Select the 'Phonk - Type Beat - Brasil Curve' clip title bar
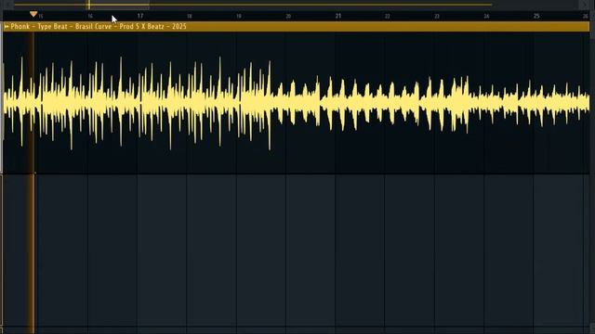 click(x=297, y=27)
